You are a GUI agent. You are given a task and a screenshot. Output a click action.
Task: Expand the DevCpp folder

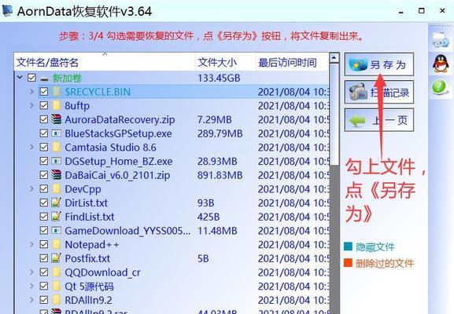[31, 188]
